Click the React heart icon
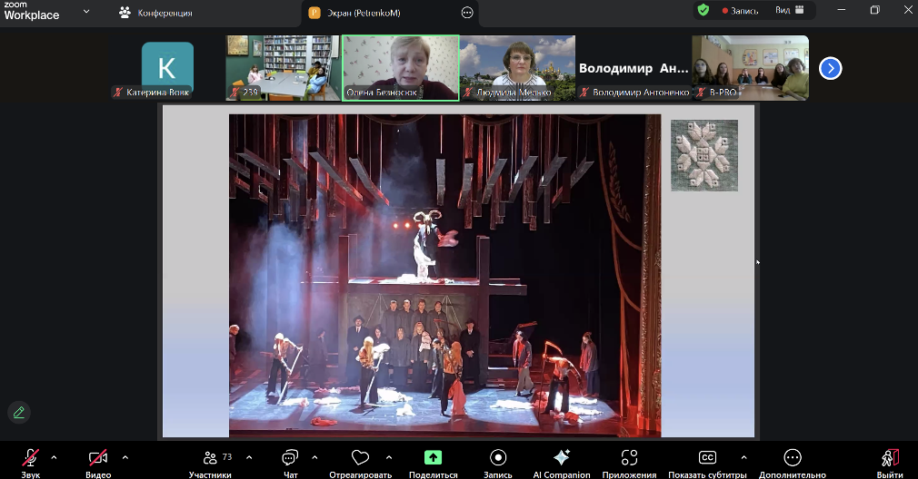918x479 pixels. (x=361, y=458)
